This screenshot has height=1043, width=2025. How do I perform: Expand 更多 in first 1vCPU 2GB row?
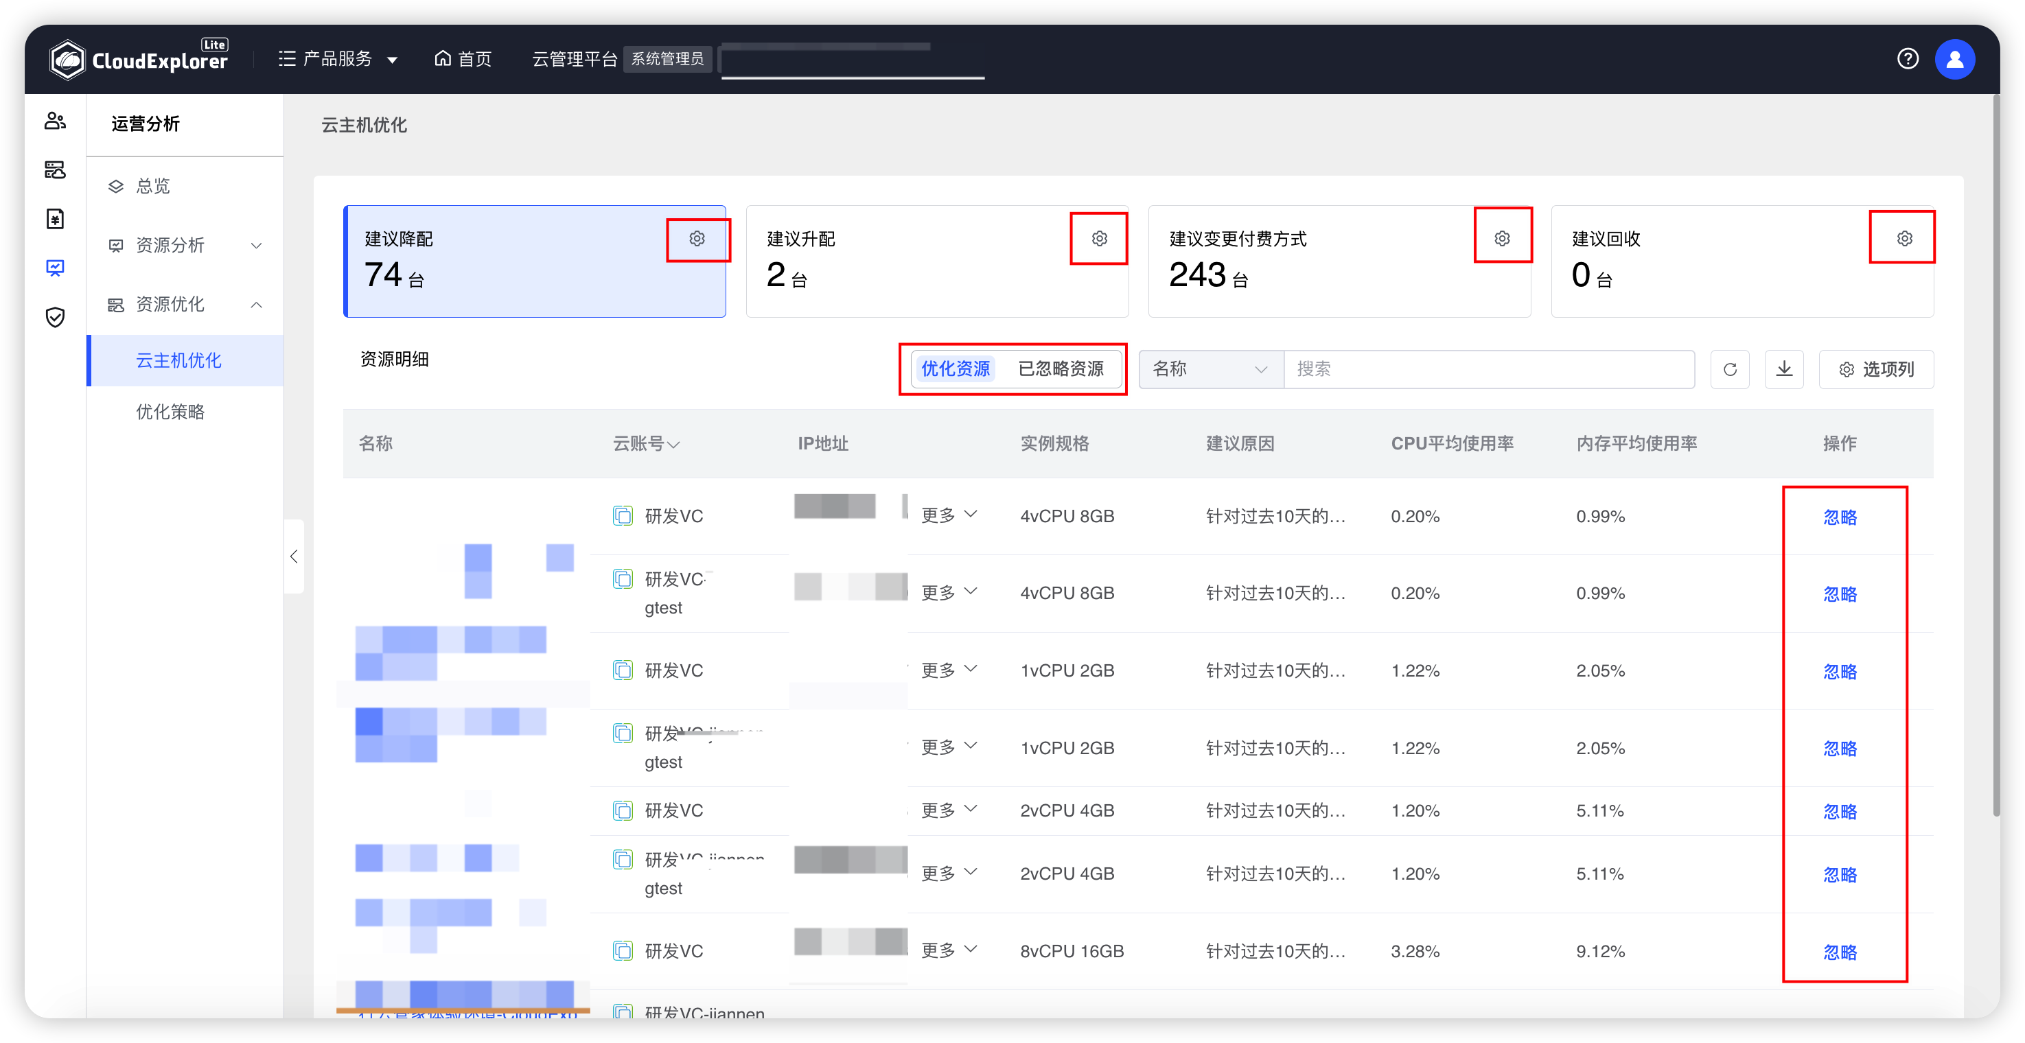tap(949, 670)
